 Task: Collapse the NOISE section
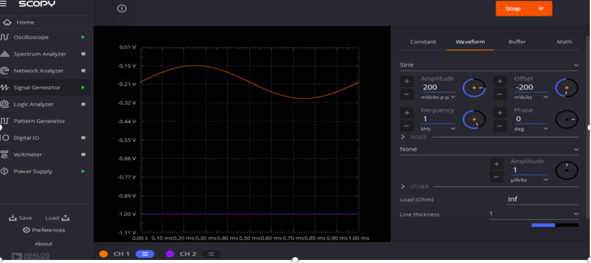pos(403,137)
